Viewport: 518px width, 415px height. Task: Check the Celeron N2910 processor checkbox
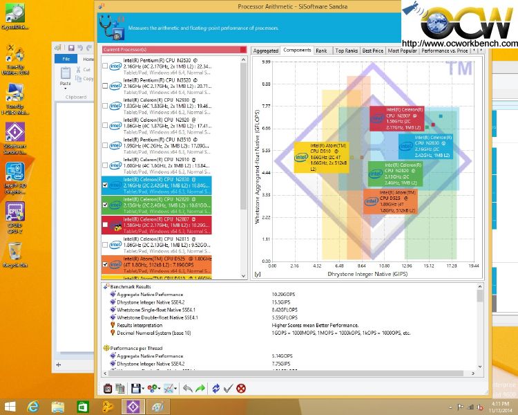coord(105,165)
